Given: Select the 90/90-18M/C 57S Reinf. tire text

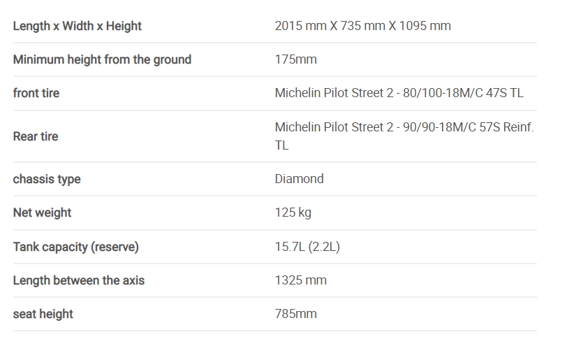Looking at the screenshot, I should (468, 127).
